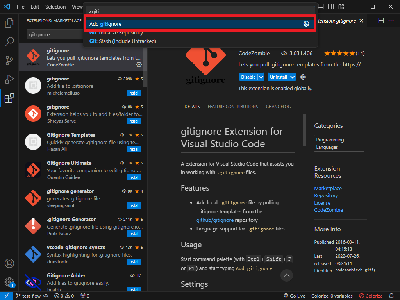Install Gitignore Ultimate extension
Viewport: 400px width, 300px height.
coord(134,177)
